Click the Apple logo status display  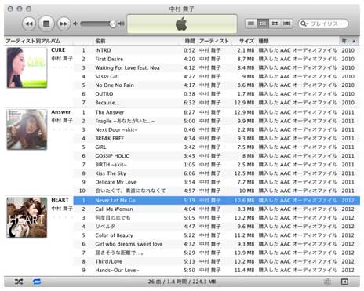coord(182,24)
